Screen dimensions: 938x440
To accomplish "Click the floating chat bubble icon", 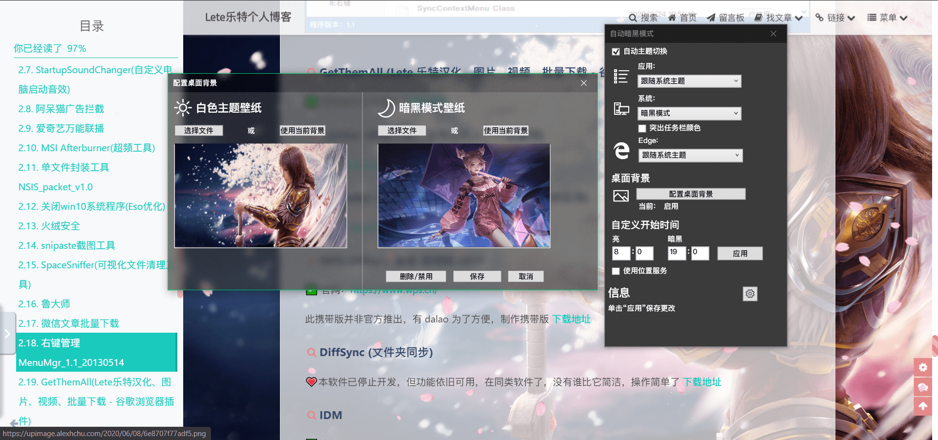I will [923, 387].
